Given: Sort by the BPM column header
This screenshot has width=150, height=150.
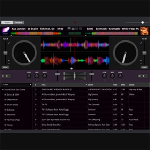Looking at the screenshot, I should [123, 85].
